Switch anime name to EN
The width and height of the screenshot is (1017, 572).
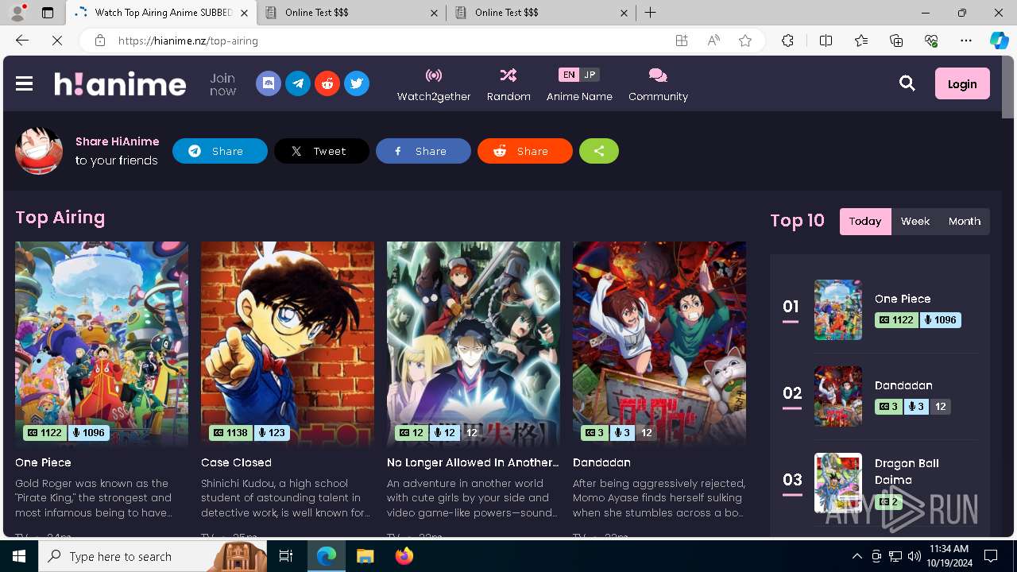tap(568, 75)
